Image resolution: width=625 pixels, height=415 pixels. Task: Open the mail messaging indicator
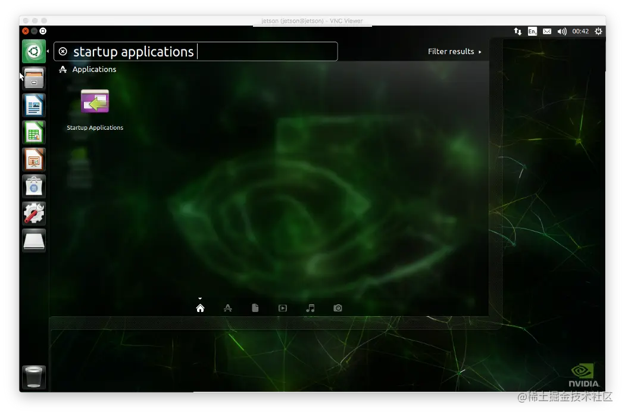(x=547, y=31)
